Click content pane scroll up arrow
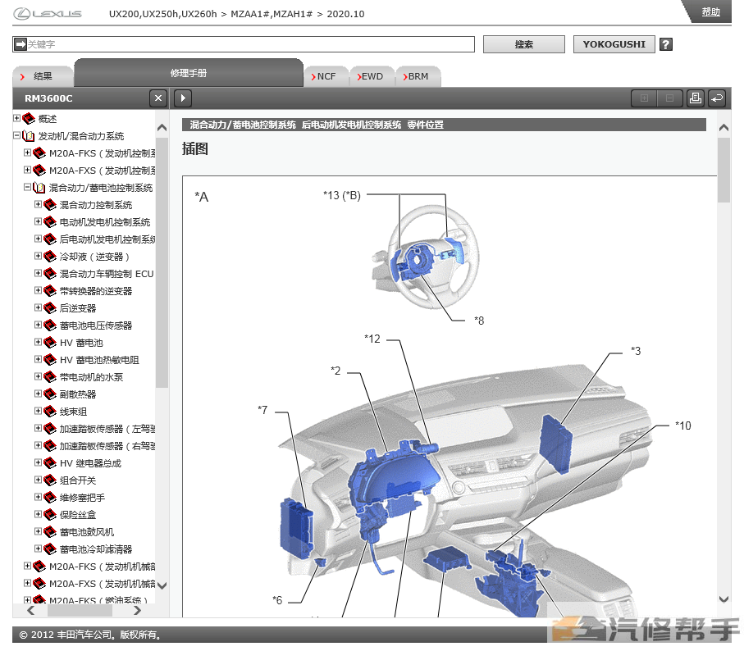This screenshot has height=651, width=744. tap(723, 127)
